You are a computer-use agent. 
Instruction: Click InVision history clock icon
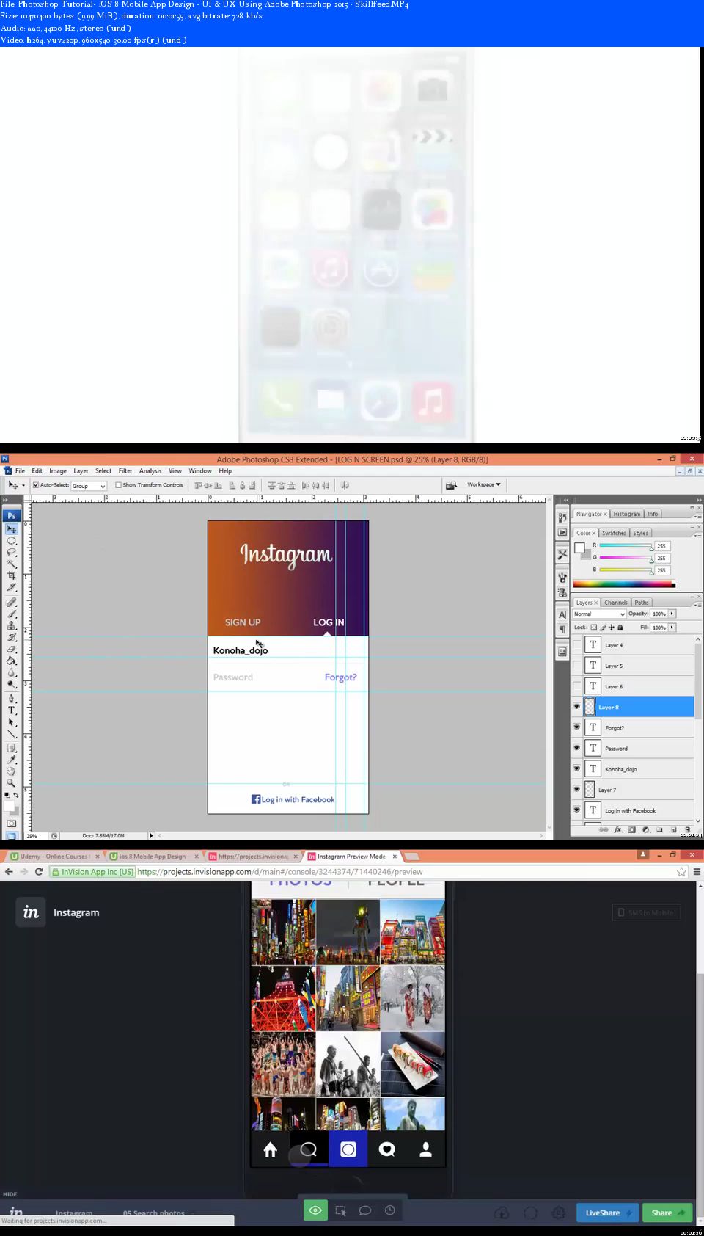[390, 1210]
